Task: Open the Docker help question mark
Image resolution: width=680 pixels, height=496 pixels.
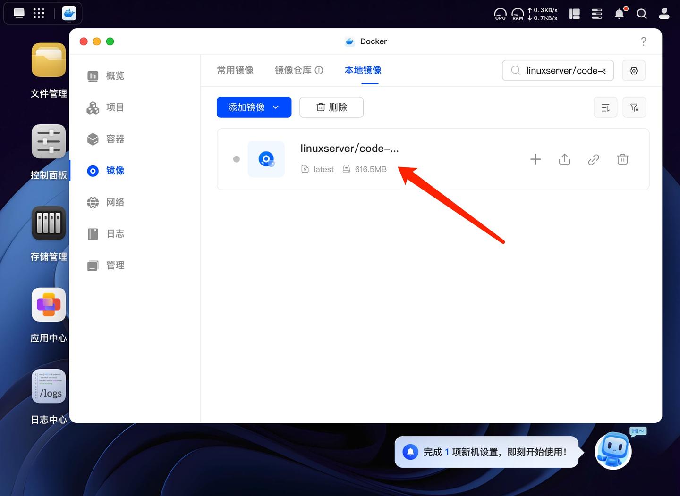Action: [644, 41]
